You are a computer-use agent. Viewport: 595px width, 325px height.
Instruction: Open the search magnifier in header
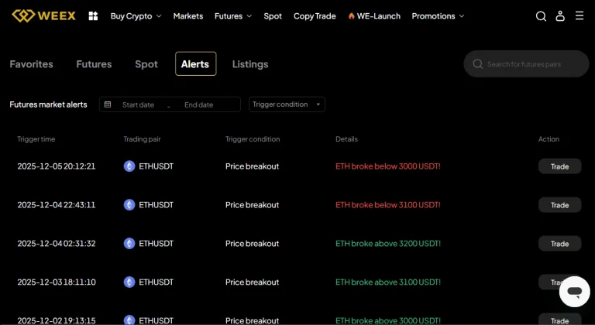[541, 16]
